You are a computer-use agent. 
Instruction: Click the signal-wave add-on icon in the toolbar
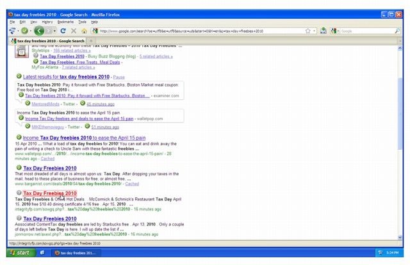tap(12, 31)
